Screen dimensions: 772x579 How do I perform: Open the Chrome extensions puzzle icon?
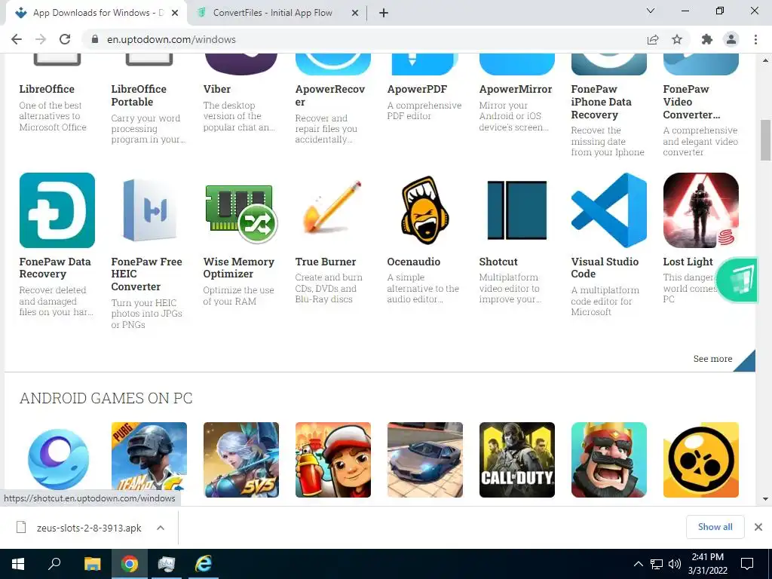707,39
